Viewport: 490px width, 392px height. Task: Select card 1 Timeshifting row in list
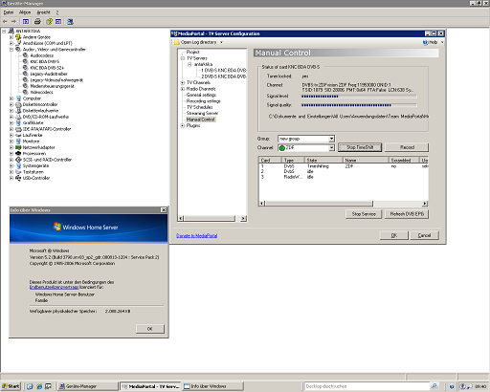[x=344, y=166]
